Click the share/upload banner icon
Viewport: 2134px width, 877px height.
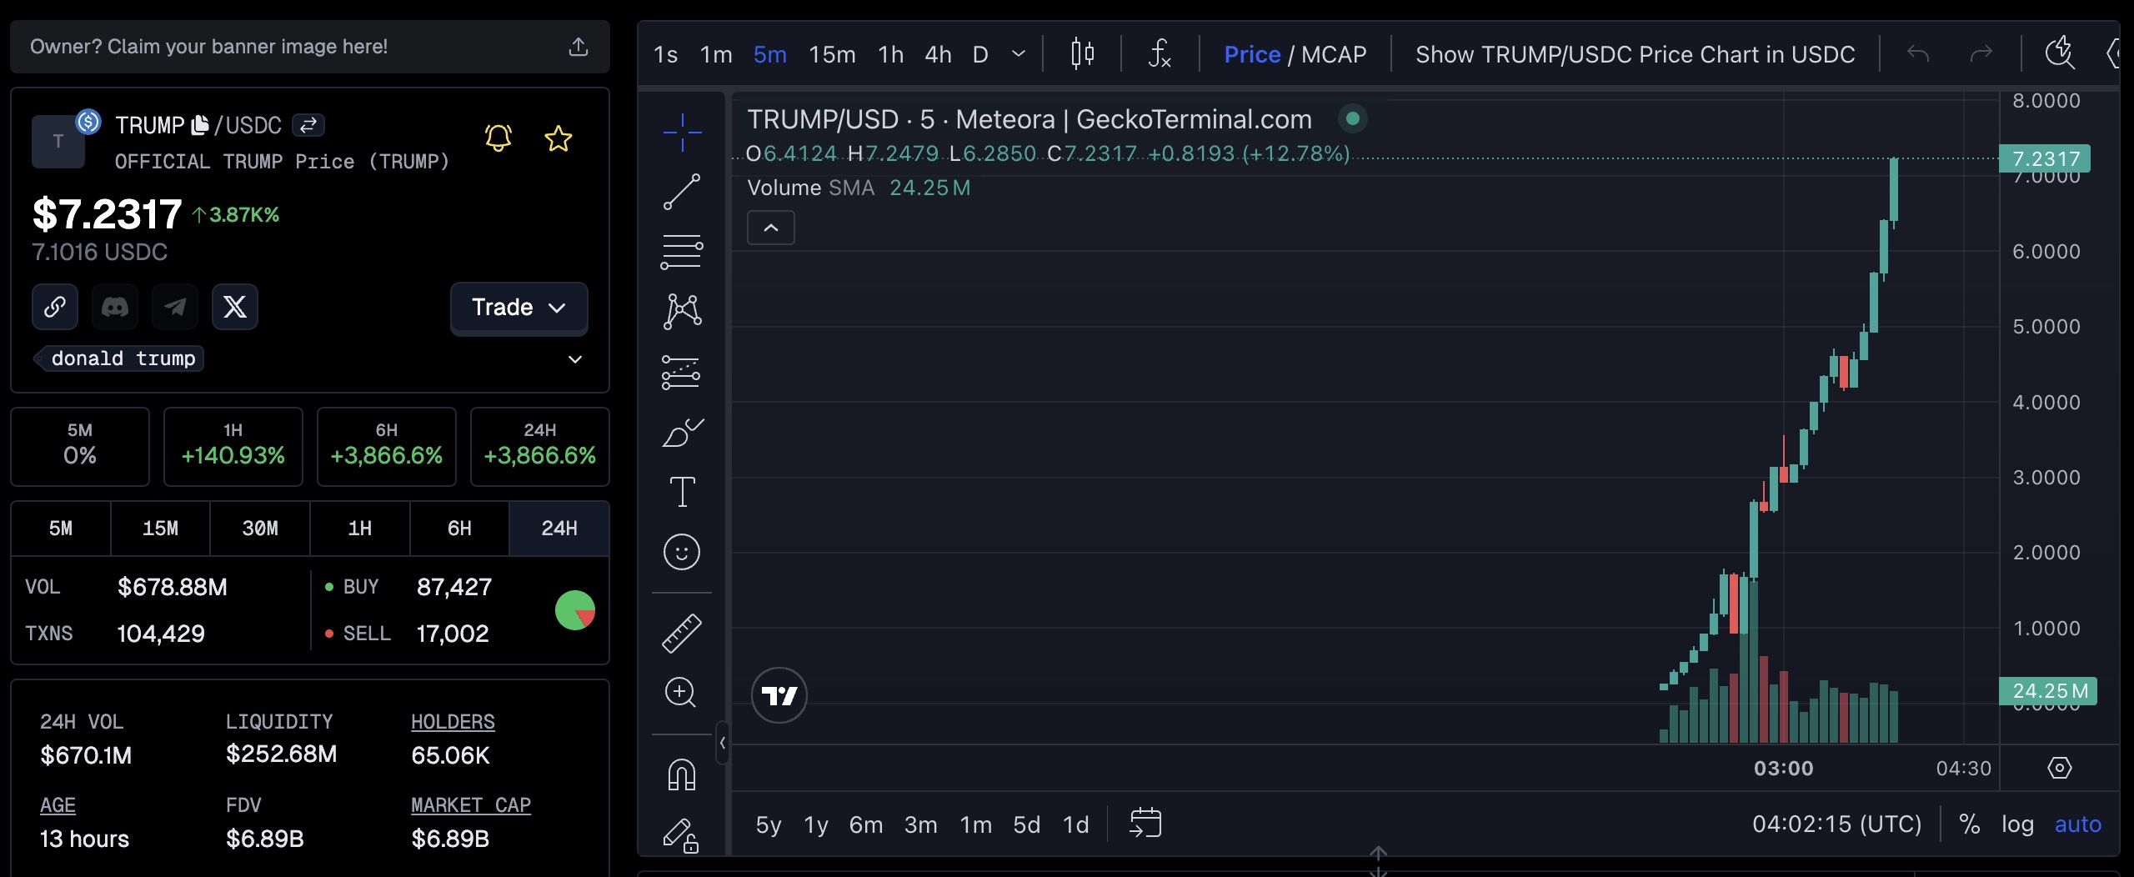(579, 47)
